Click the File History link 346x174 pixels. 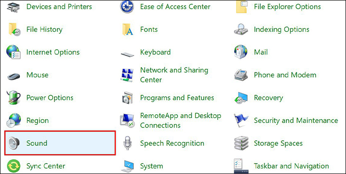click(45, 29)
